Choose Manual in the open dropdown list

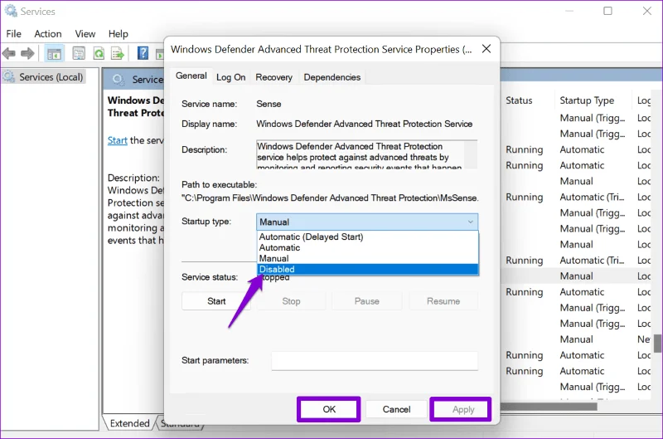pos(367,258)
